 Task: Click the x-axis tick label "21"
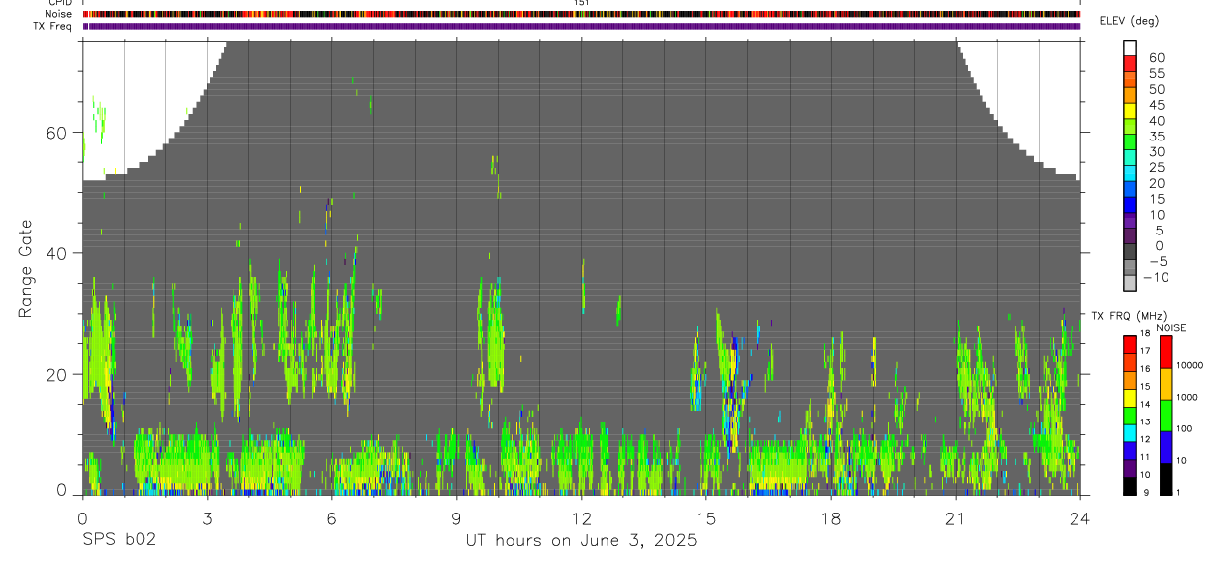[x=955, y=519]
